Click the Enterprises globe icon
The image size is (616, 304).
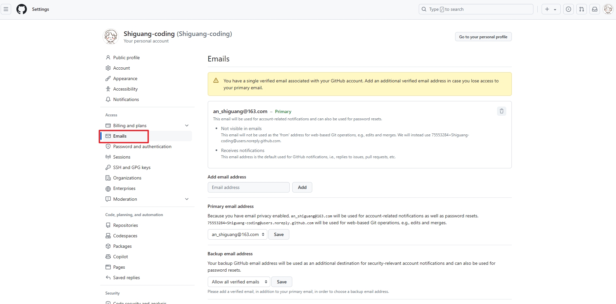click(x=108, y=189)
